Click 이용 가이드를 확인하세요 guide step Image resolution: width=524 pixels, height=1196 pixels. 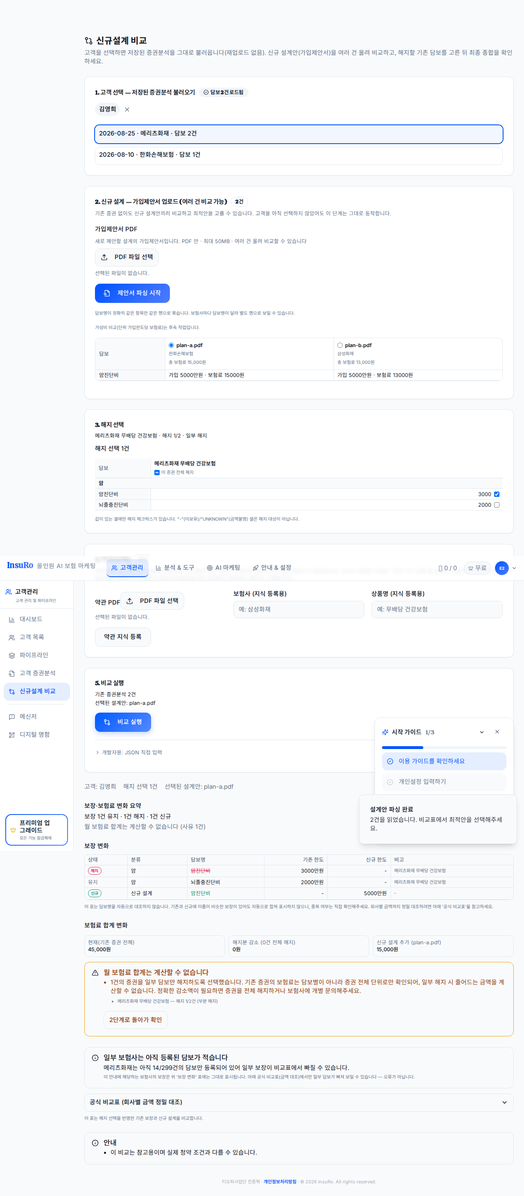point(444,761)
